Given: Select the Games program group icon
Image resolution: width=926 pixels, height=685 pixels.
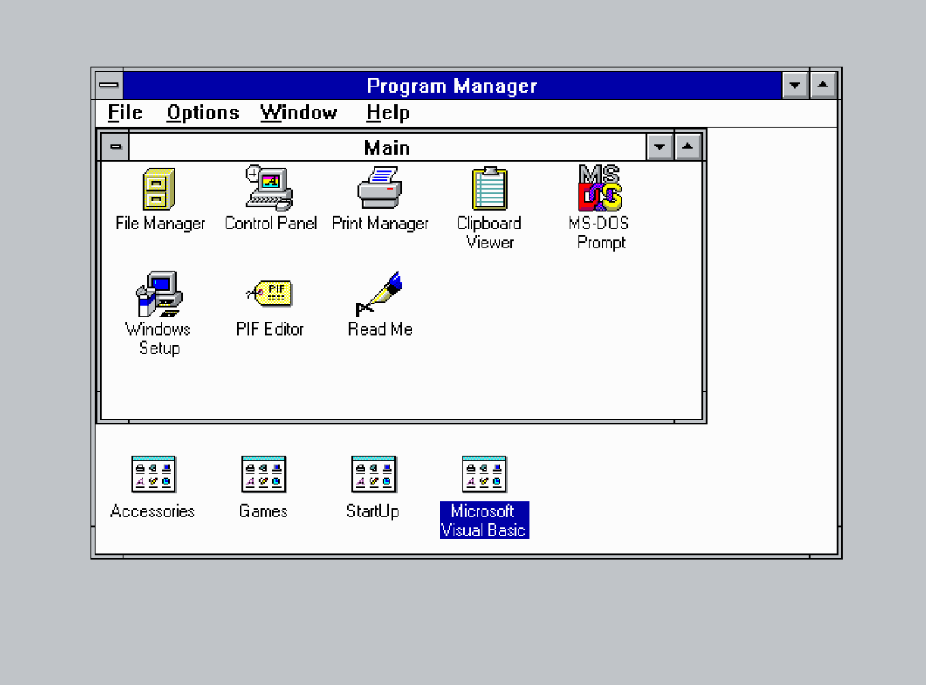Looking at the screenshot, I should [x=263, y=474].
